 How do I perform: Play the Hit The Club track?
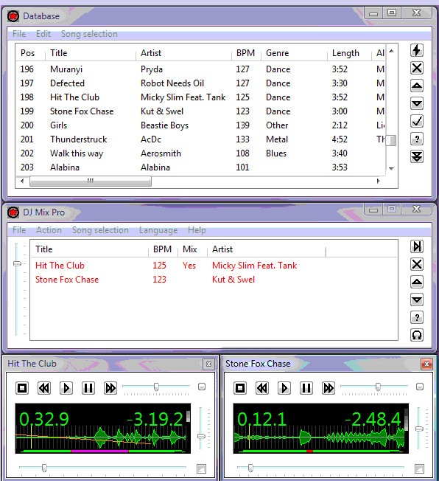click(66, 388)
